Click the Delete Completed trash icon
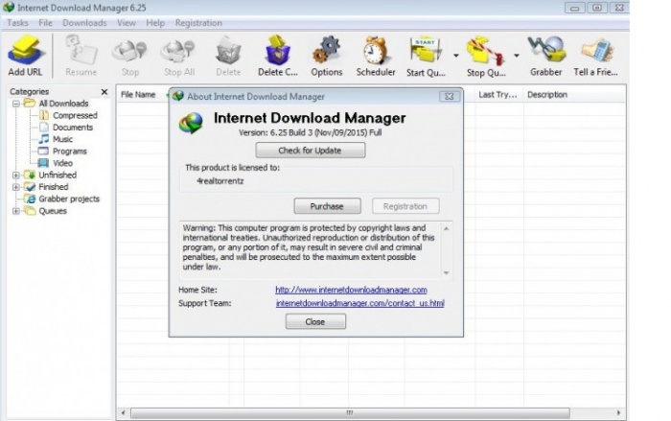The height and width of the screenshot is (421, 671). tap(278, 57)
